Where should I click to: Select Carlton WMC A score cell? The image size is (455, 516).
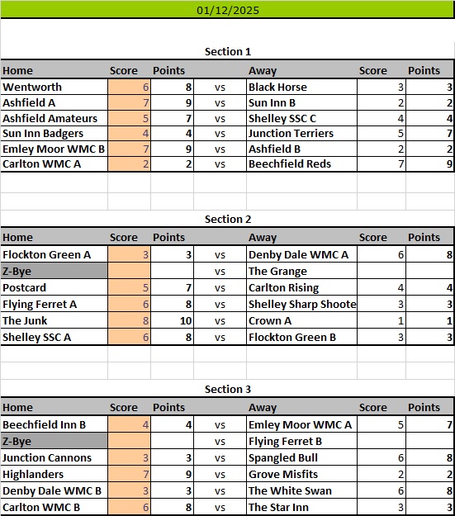point(129,164)
